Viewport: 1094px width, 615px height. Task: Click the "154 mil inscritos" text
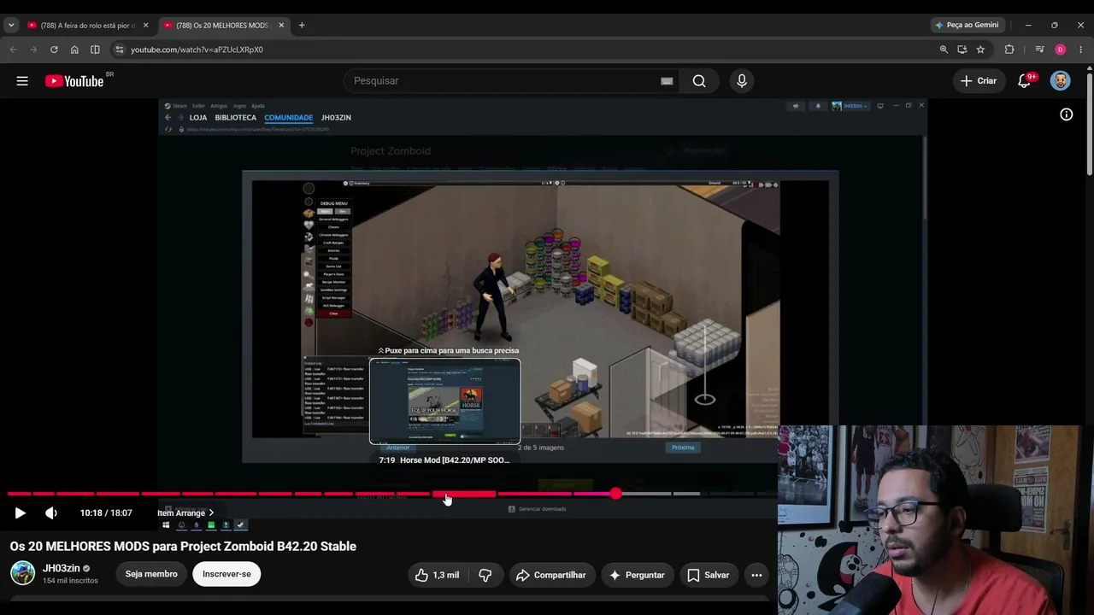point(70,581)
